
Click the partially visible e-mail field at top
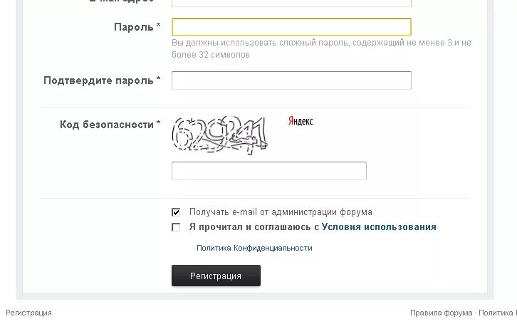tap(291, 3)
